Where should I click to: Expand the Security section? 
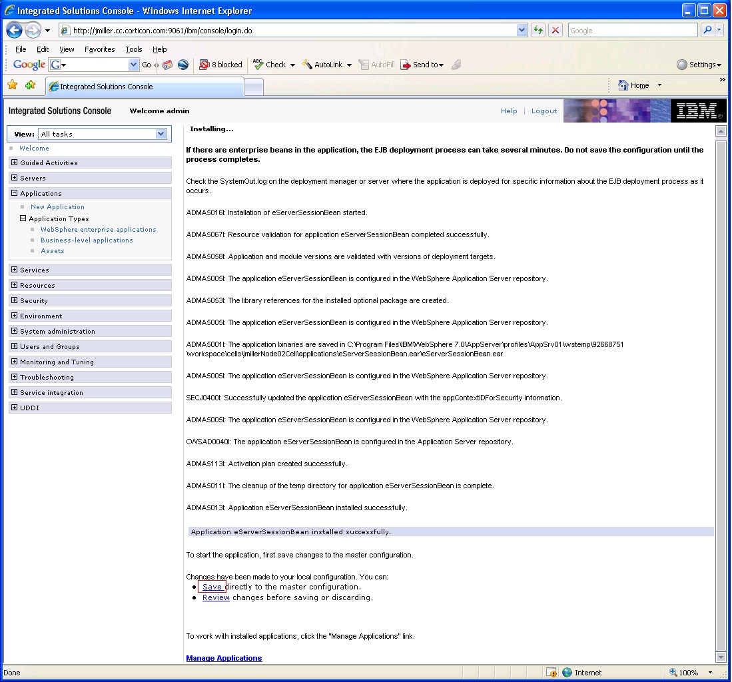pyautogui.click(x=15, y=300)
